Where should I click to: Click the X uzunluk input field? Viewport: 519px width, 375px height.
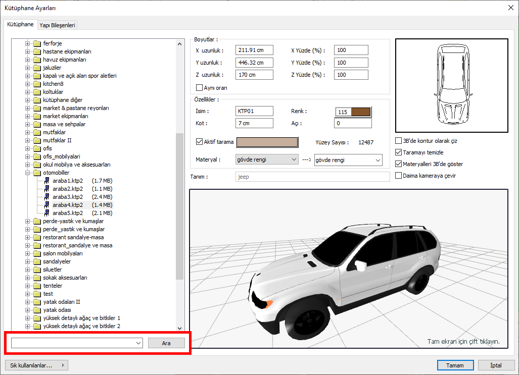(254, 50)
